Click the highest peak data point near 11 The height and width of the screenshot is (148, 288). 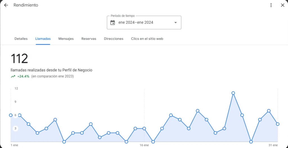pyautogui.click(x=233, y=93)
